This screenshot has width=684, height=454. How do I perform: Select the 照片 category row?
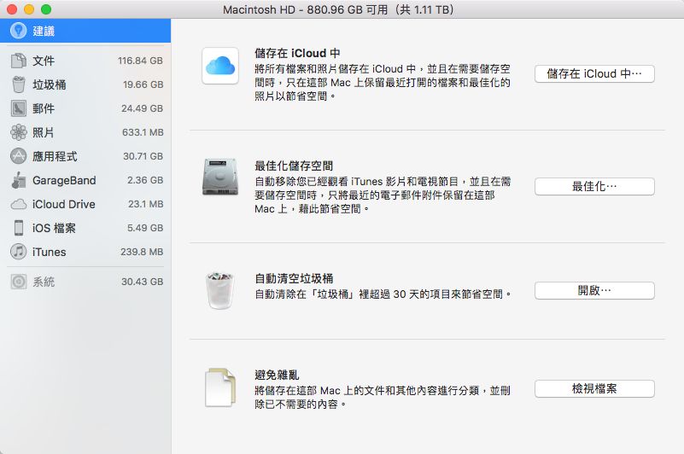click(85, 132)
